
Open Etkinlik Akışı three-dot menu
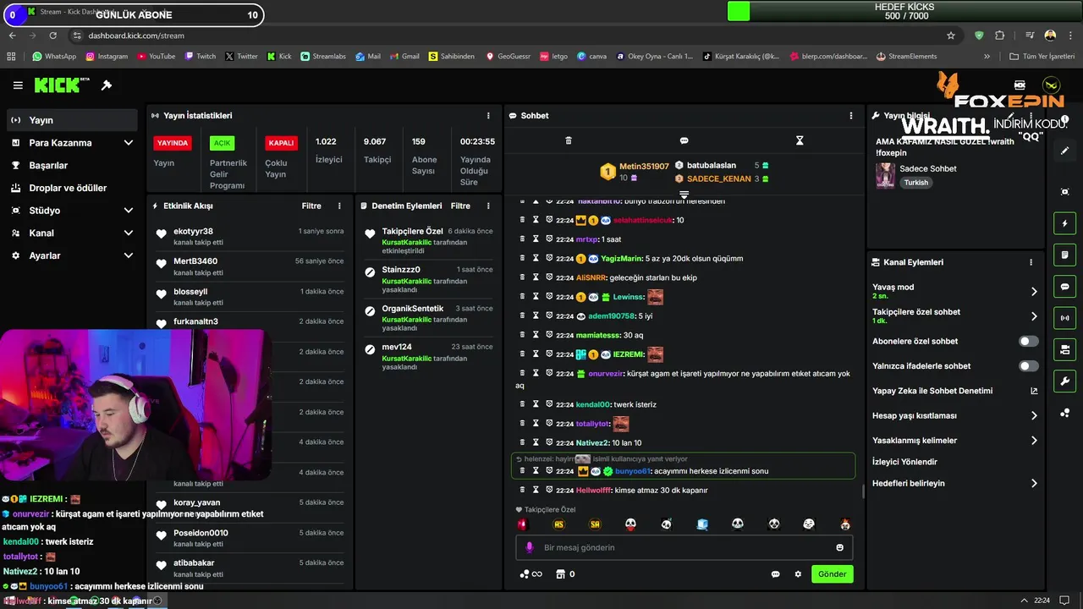point(339,206)
